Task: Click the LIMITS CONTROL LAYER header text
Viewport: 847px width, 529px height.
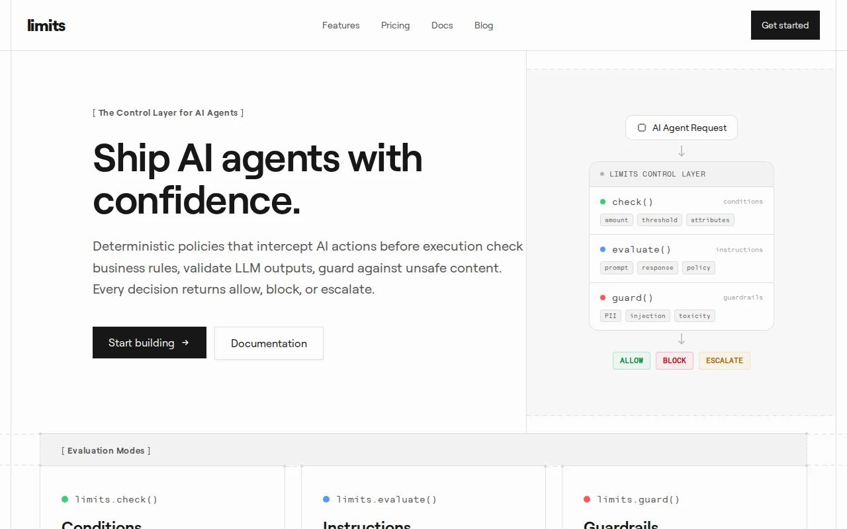Action: pyautogui.click(x=657, y=174)
